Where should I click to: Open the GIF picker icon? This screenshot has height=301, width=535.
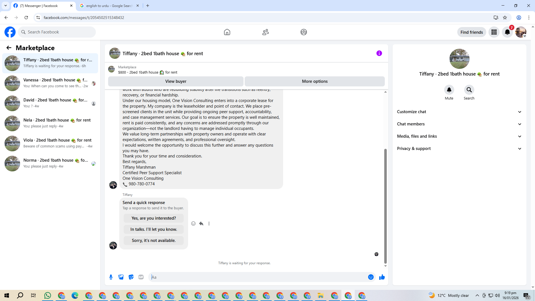[141, 277]
